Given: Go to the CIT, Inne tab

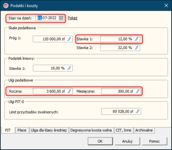Looking at the screenshot, I should click(x=123, y=130).
